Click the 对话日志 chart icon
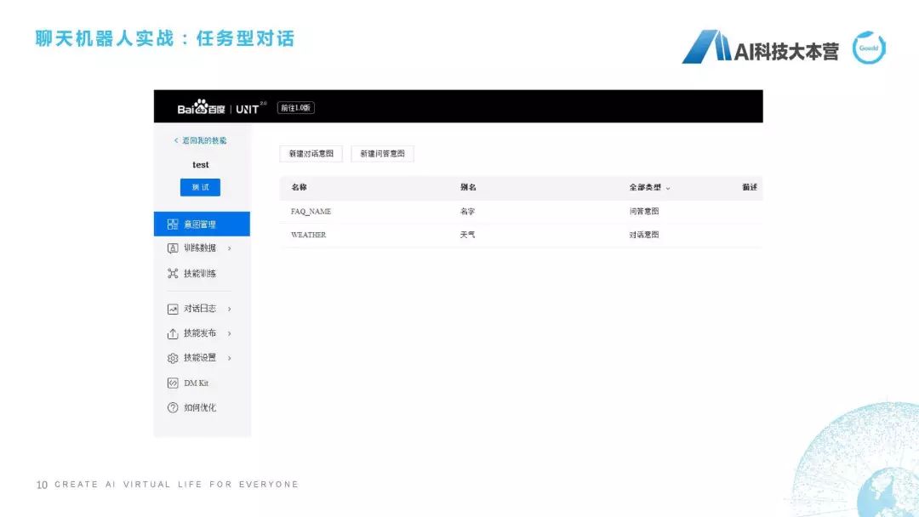 pos(172,310)
